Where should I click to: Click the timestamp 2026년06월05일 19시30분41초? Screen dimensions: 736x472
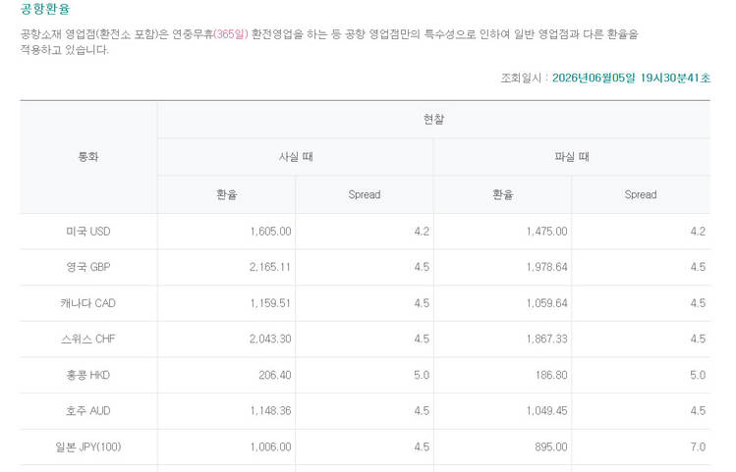point(631,78)
